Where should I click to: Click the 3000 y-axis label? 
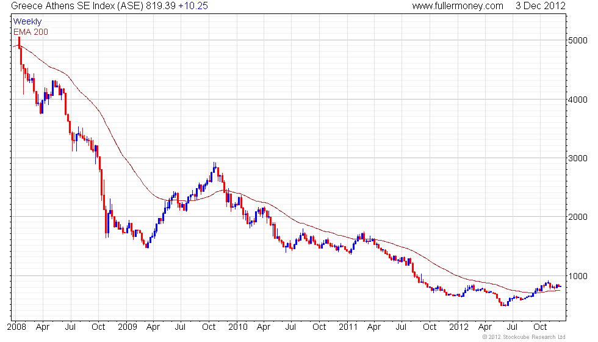[x=578, y=158]
